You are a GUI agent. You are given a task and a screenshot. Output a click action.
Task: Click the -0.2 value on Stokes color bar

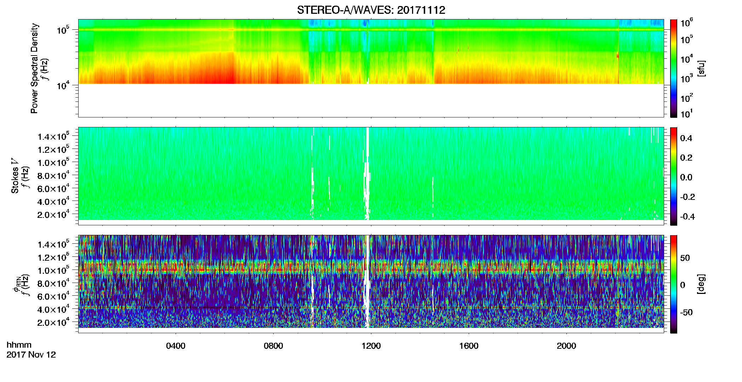[x=687, y=197]
